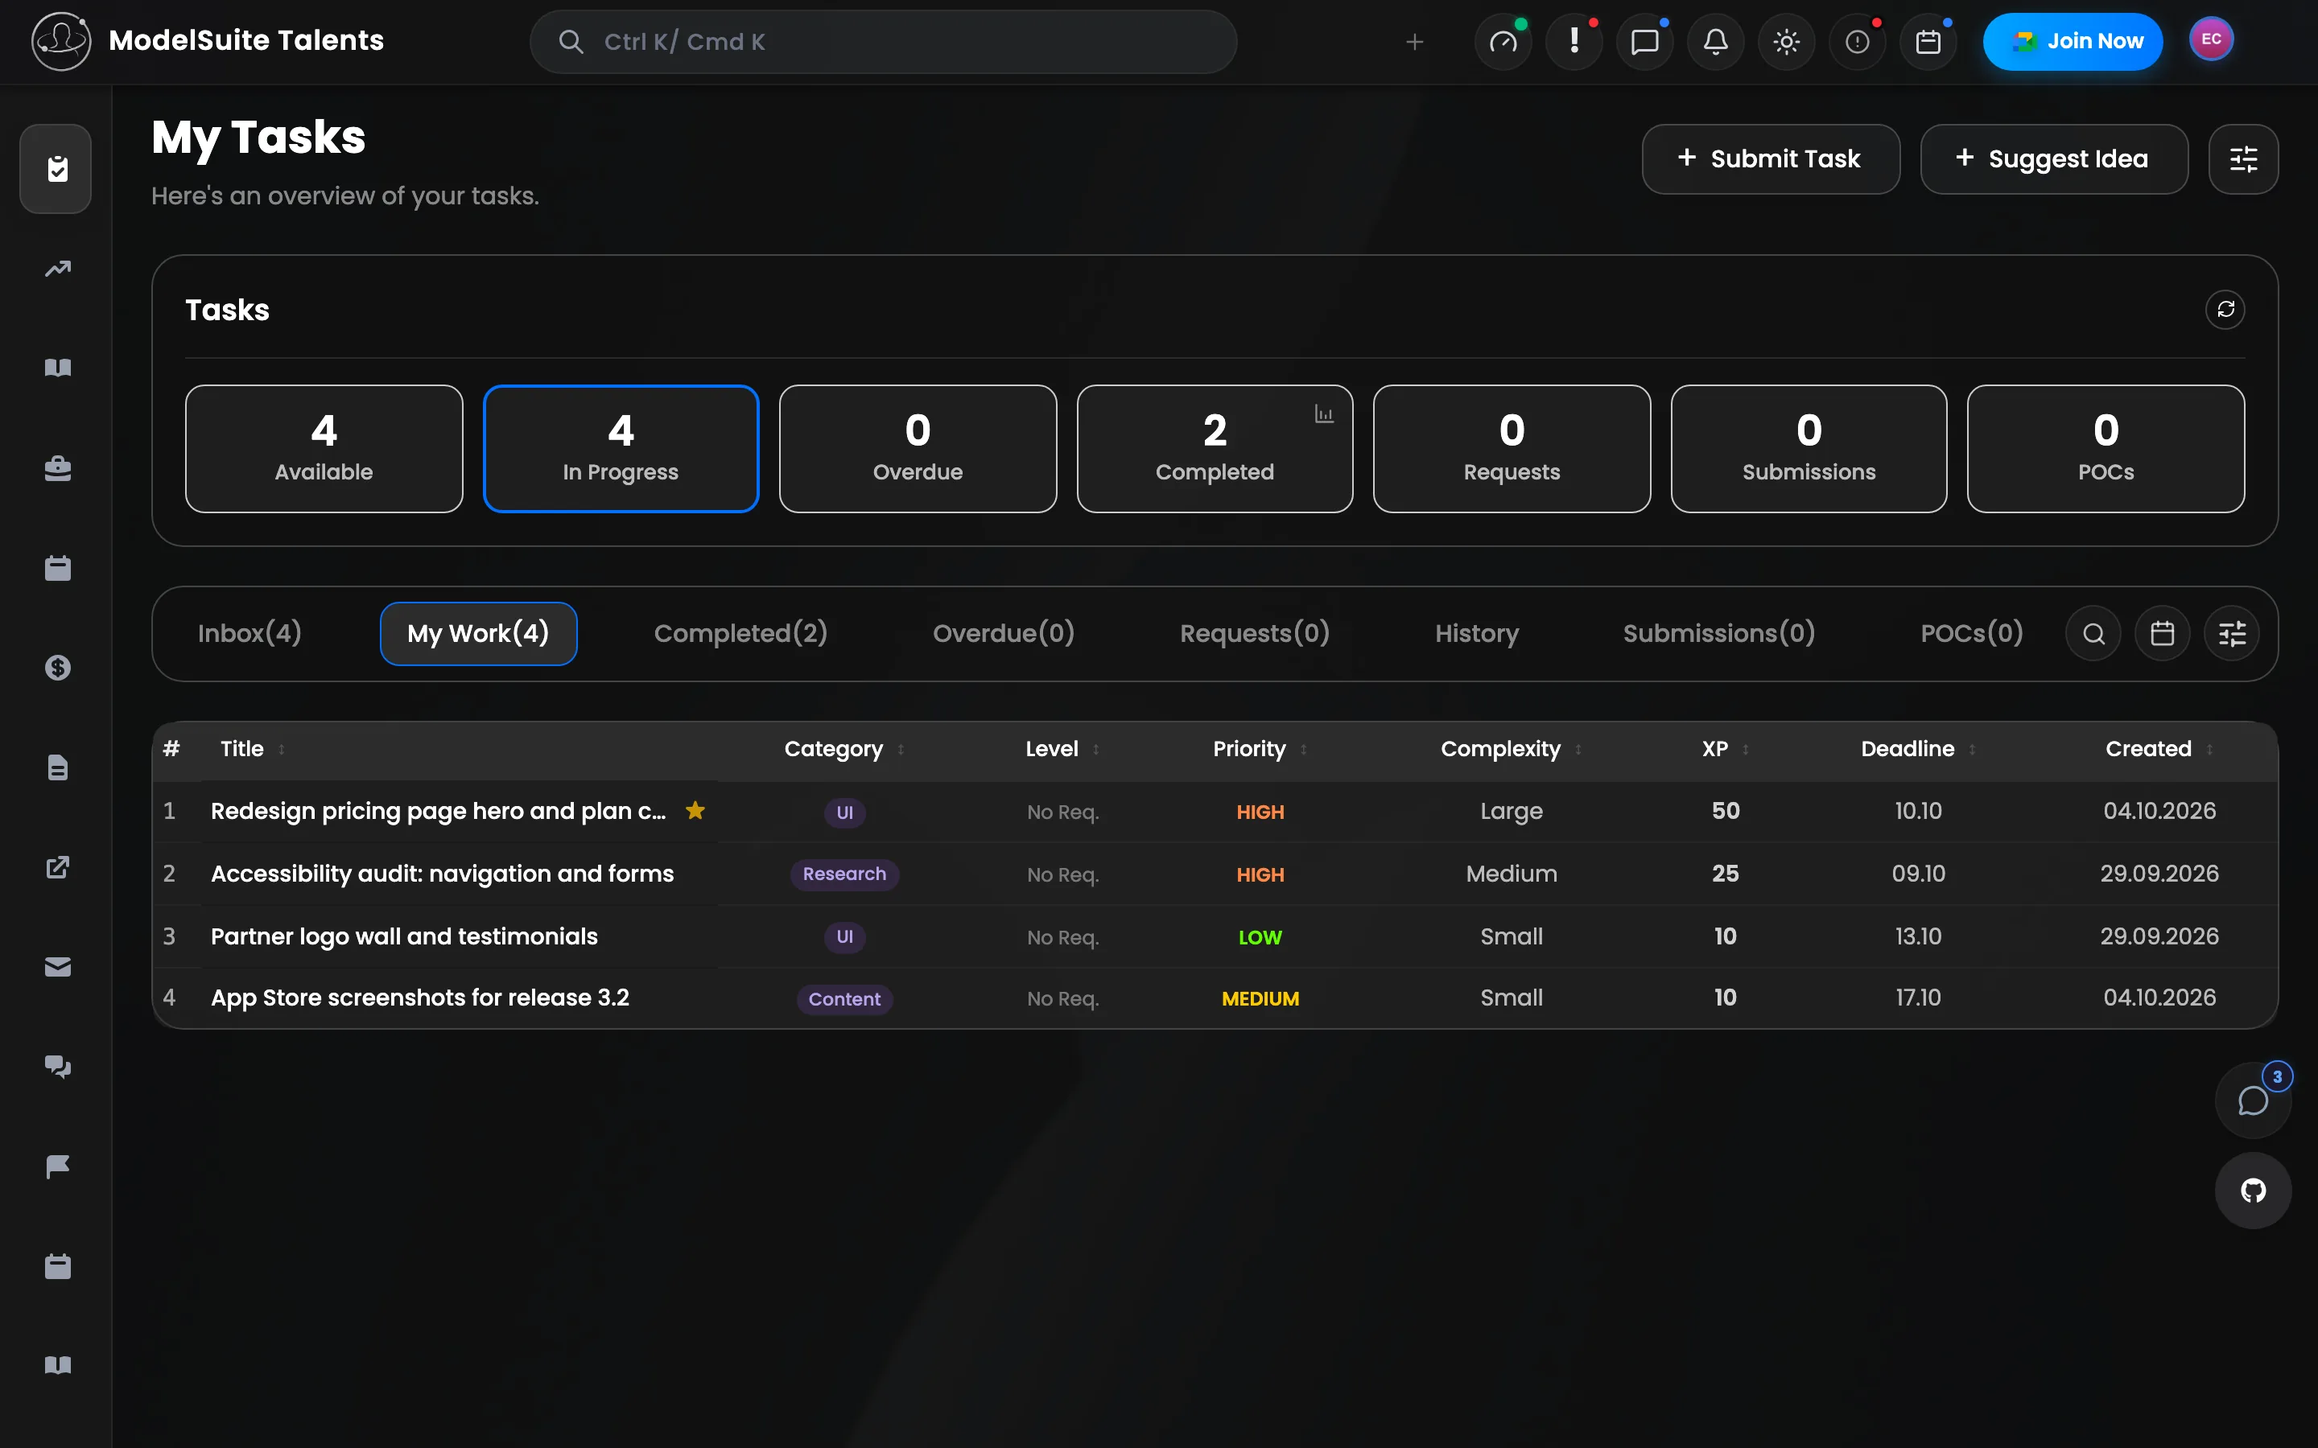Open the GitHub floating button
The width and height of the screenshot is (2318, 1448).
pyautogui.click(x=2253, y=1191)
